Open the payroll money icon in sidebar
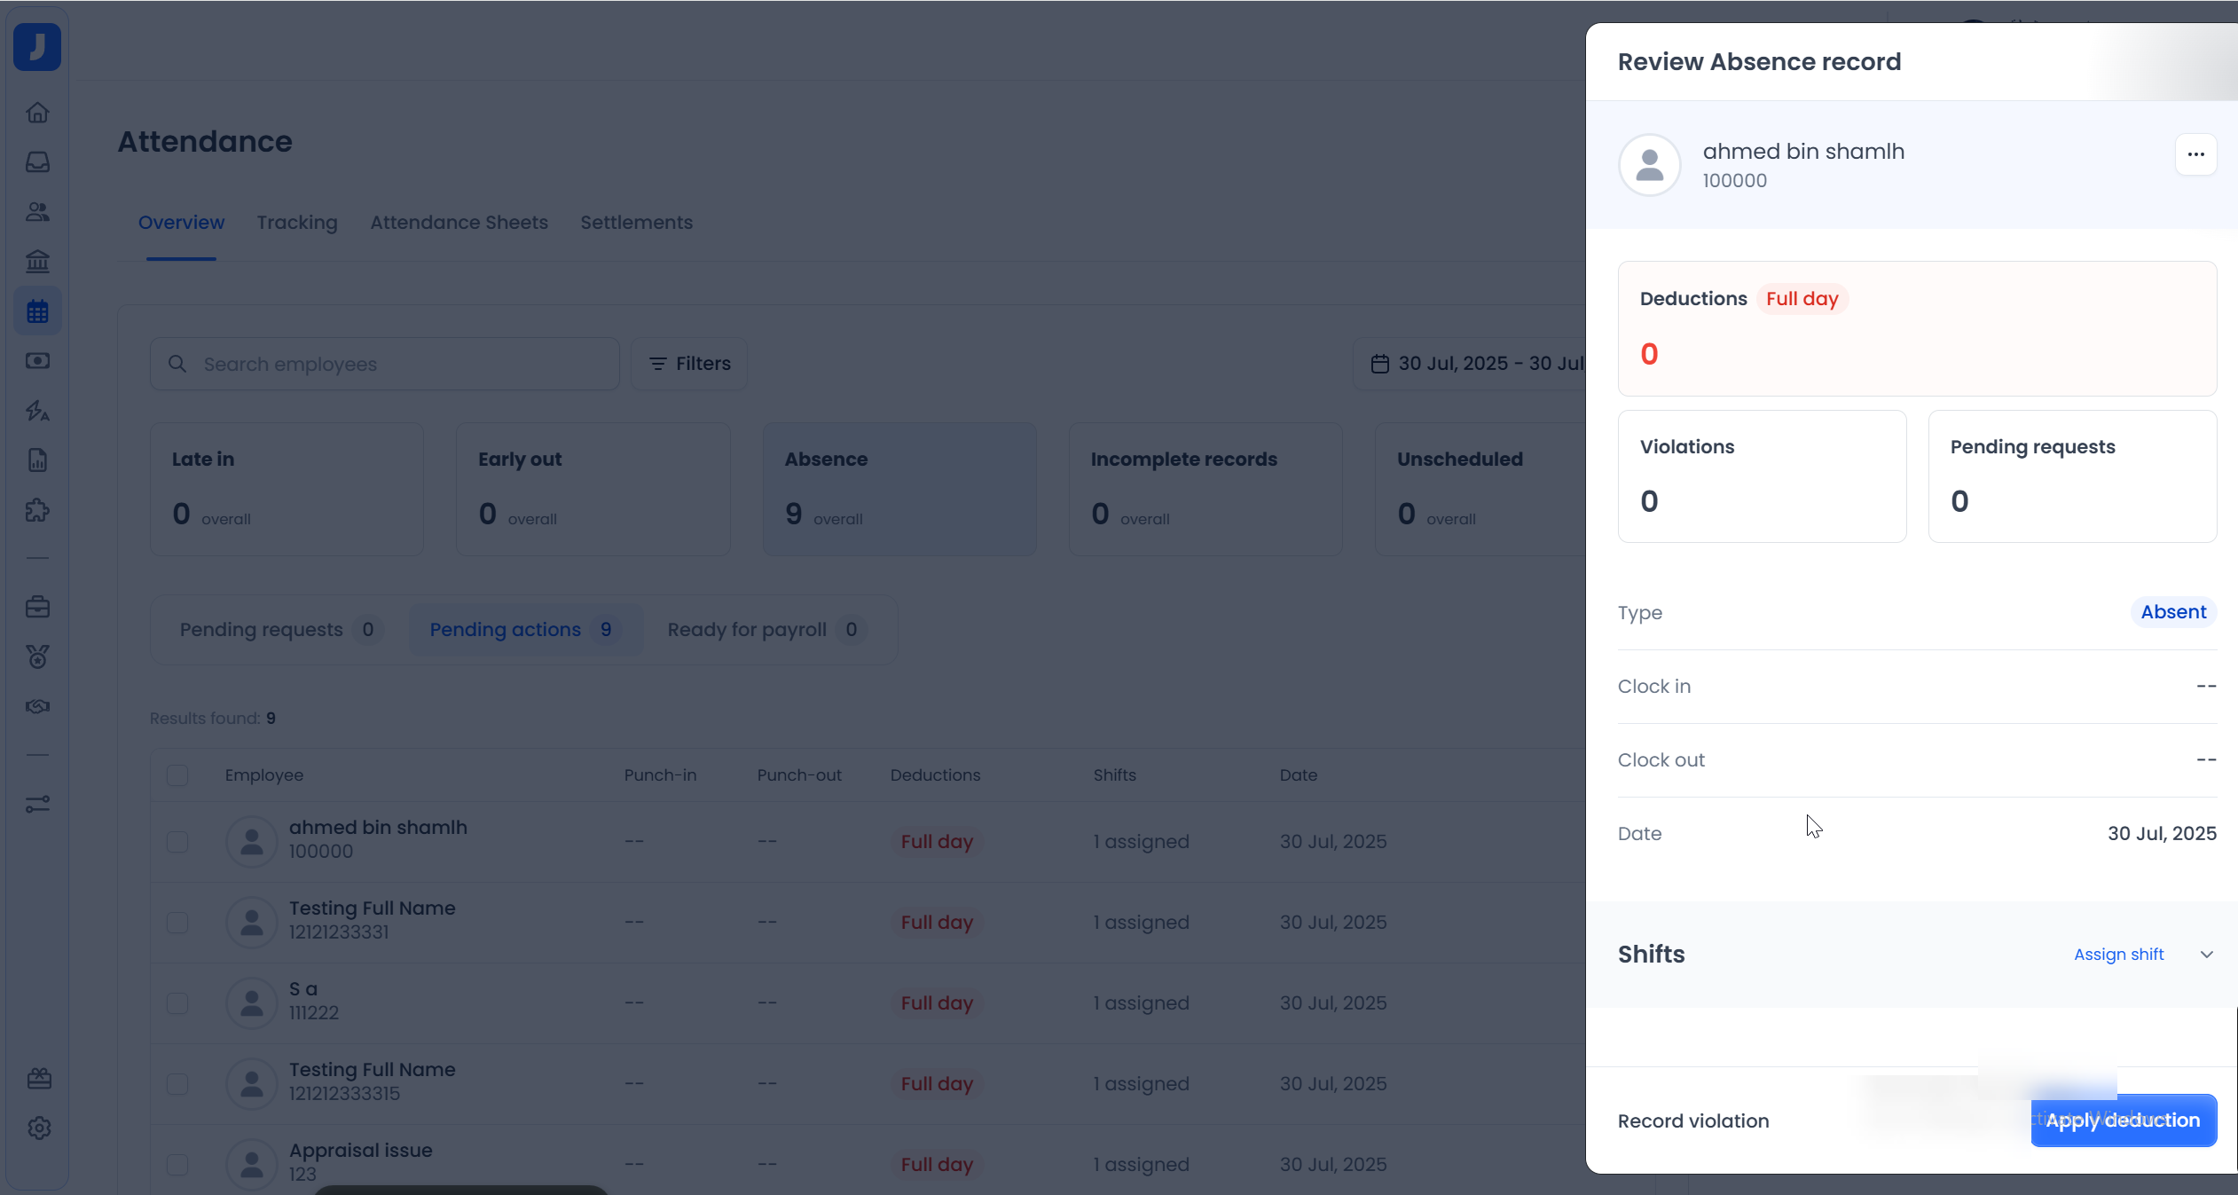The width and height of the screenshot is (2238, 1195). pos(37,361)
